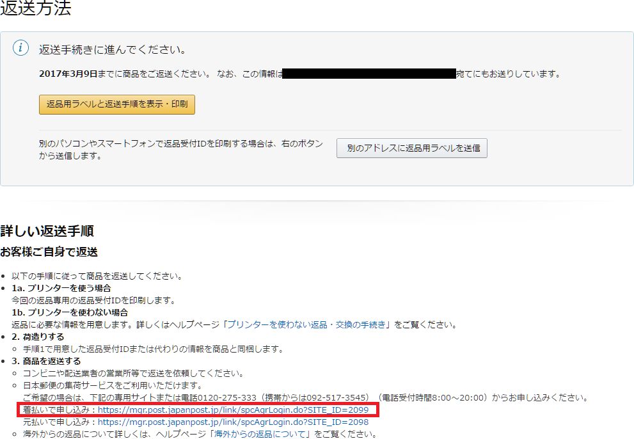Open the 元払いで申し込み link ending SITE_ID=2098
The width and height of the screenshot is (634, 439).
click(234, 422)
